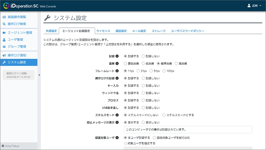Click the clock icon beside Asia/Tokyo
The image size is (266, 150).
click(x=3, y=146)
